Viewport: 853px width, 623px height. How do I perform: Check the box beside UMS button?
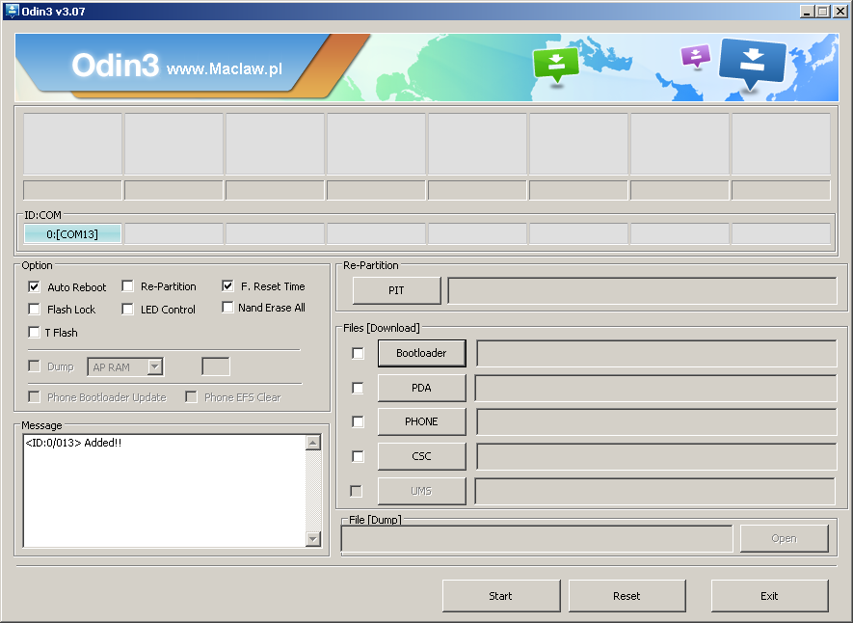click(356, 491)
